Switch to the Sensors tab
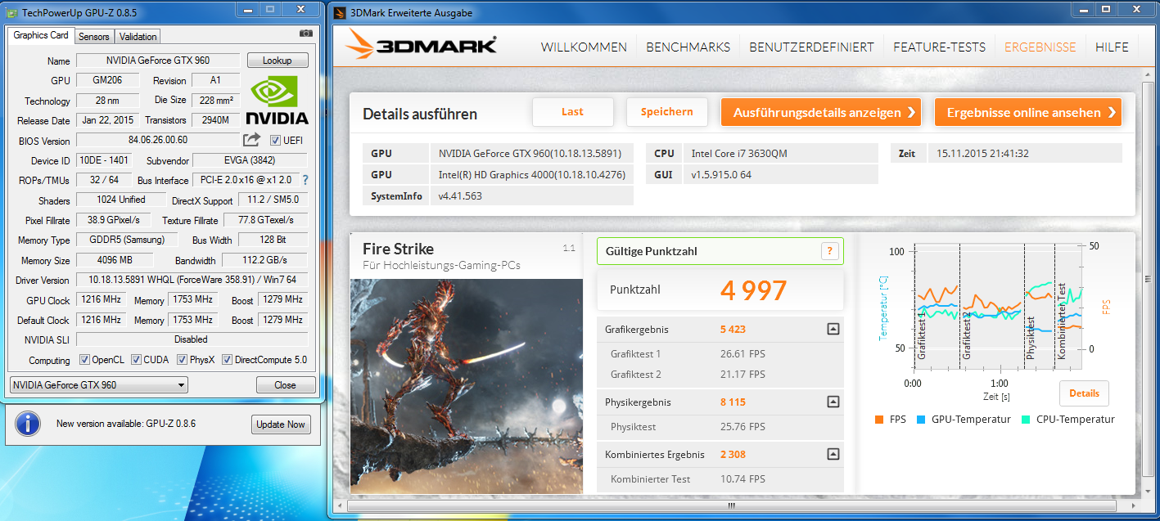The height and width of the screenshot is (521, 1160). 94,37
